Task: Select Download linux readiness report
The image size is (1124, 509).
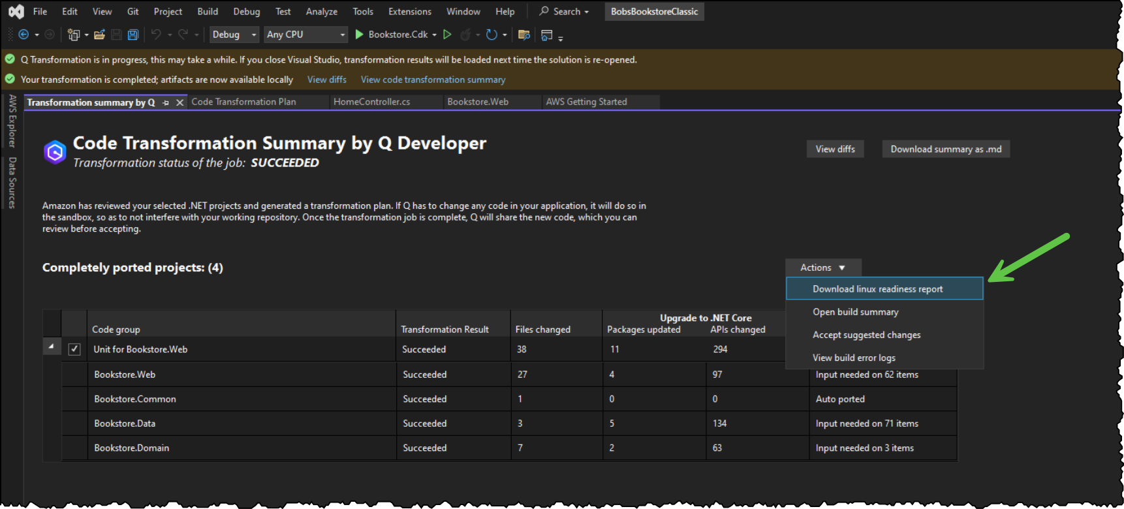Action: [x=884, y=288]
